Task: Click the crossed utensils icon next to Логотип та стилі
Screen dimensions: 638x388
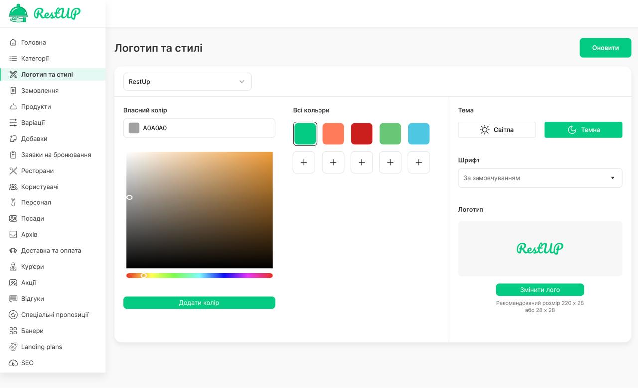Action: [x=13, y=75]
